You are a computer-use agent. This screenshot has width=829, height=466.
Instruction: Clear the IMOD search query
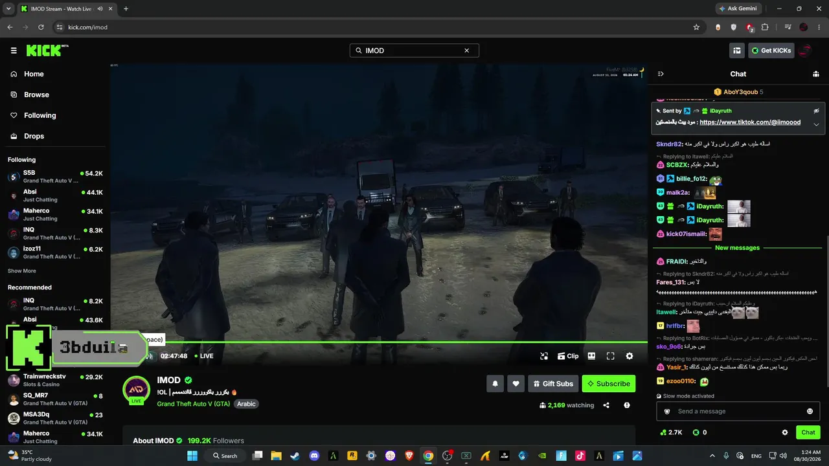click(x=466, y=50)
